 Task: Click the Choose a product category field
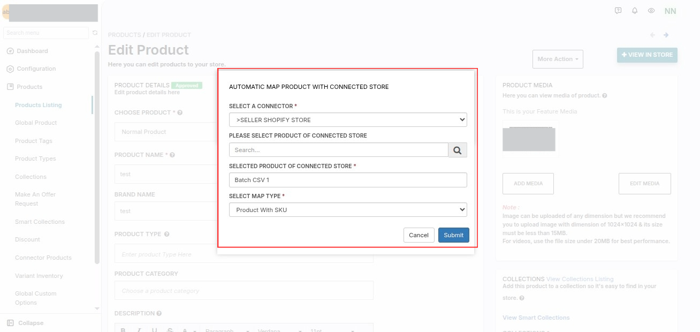click(x=244, y=291)
